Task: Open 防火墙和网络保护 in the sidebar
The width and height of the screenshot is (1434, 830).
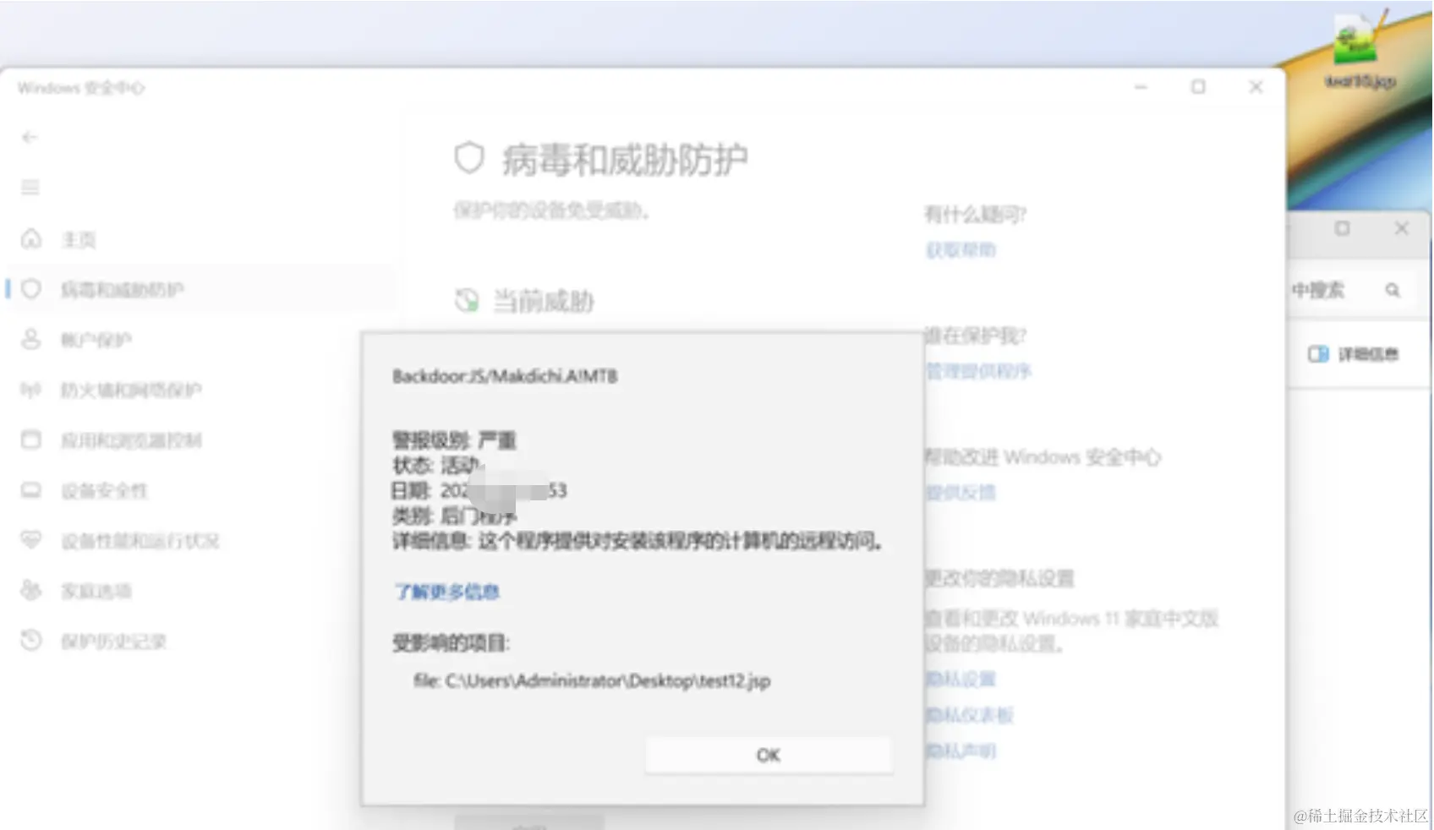Action: click(x=131, y=390)
